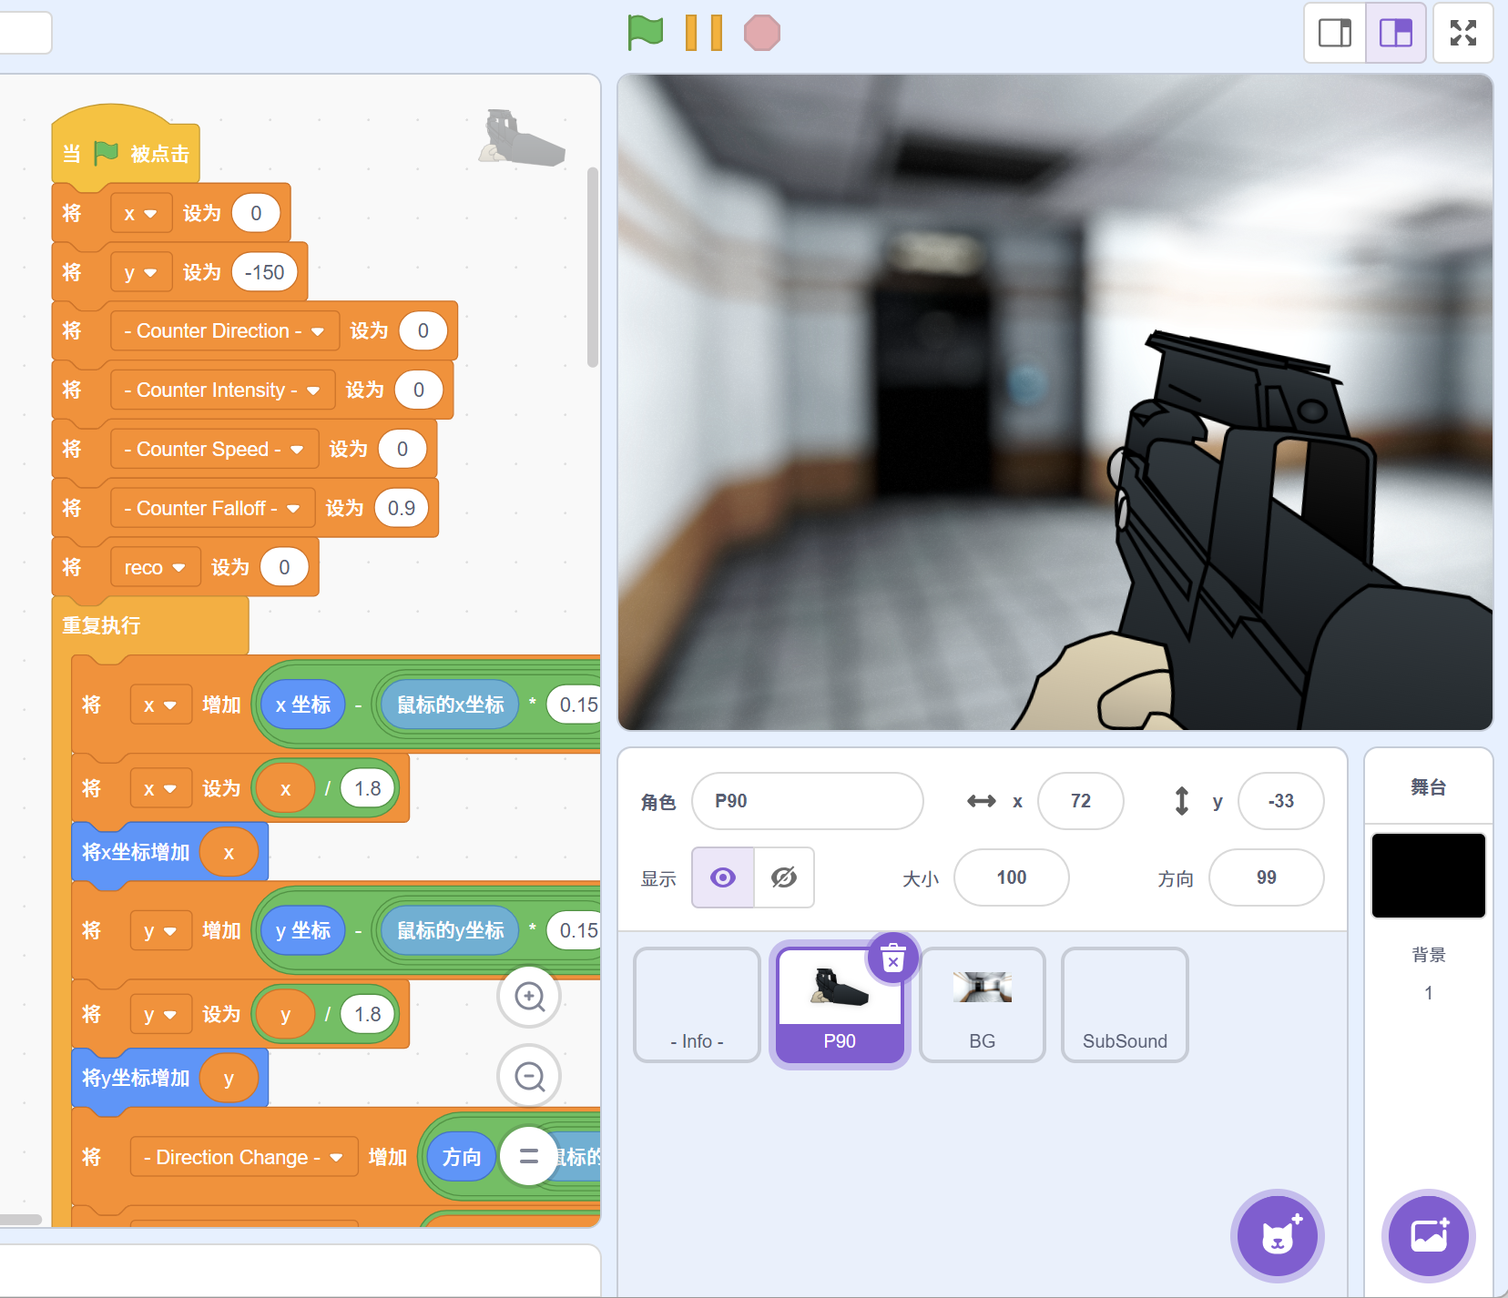Hide the sprite using crossed-eye icon

[783, 877]
